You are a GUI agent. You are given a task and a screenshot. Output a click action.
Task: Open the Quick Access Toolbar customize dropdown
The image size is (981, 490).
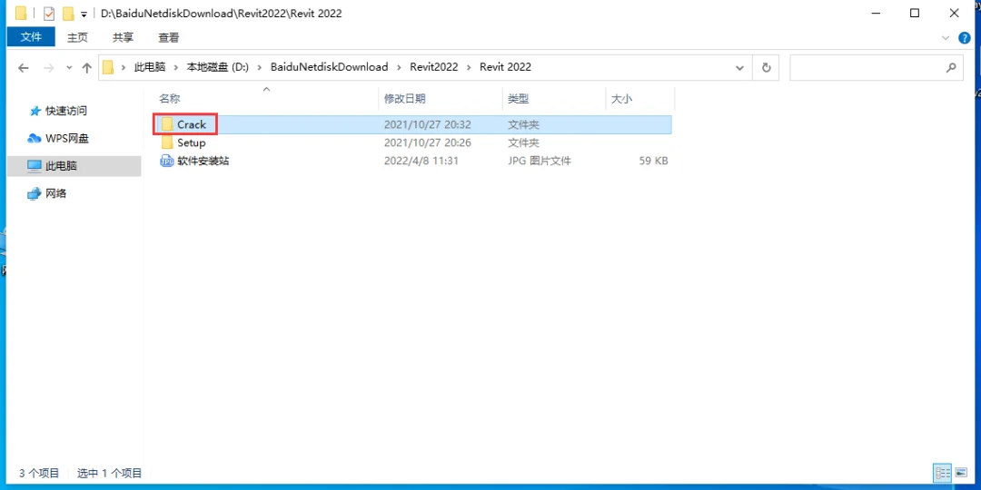tap(84, 15)
